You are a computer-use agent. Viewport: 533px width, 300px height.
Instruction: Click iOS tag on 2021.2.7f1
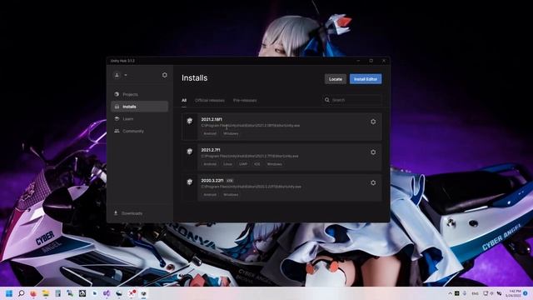coord(257,164)
